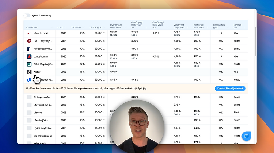This screenshot has height=153, width=274.
Task: Sort by Óverðtryggt breyt. vextir arrows
Action: (x=125, y=27)
